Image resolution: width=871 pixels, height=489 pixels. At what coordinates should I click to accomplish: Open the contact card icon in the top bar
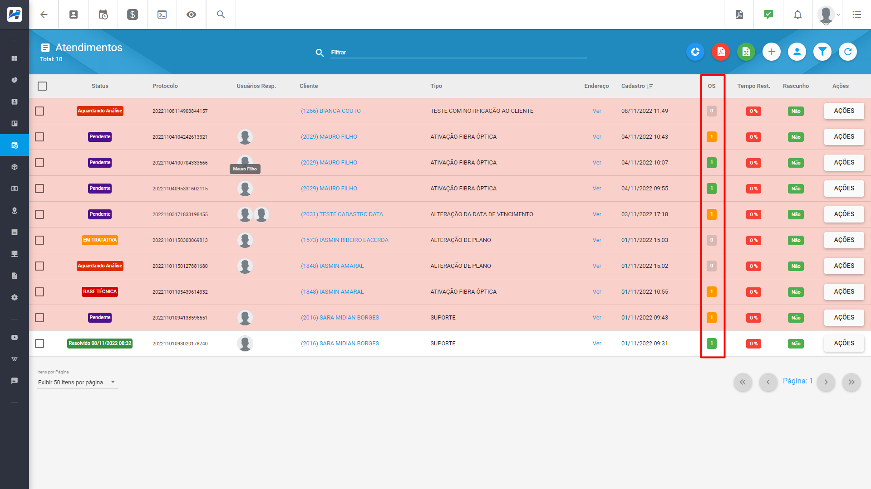coord(74,15)
